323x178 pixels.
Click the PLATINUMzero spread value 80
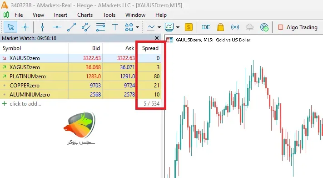point(157,76)
